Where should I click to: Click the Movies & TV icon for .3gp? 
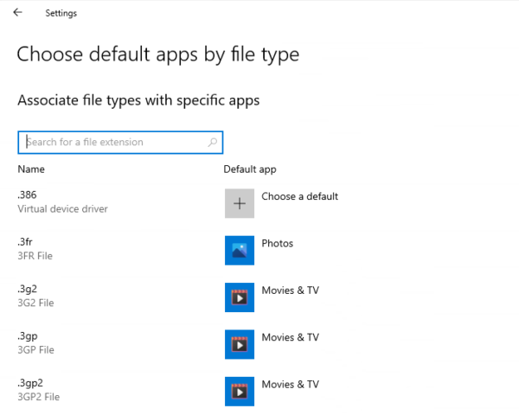(x=239, y=344)
